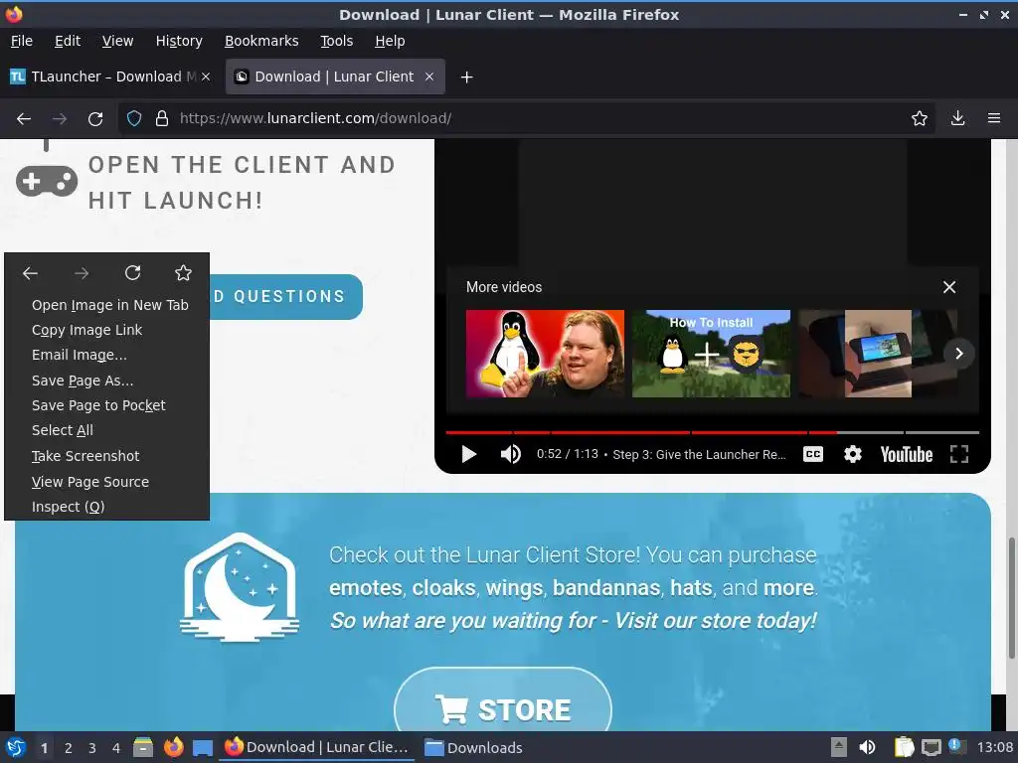Open the File menu
This screenshot has height=763, width=1018.
click(22, 41)
